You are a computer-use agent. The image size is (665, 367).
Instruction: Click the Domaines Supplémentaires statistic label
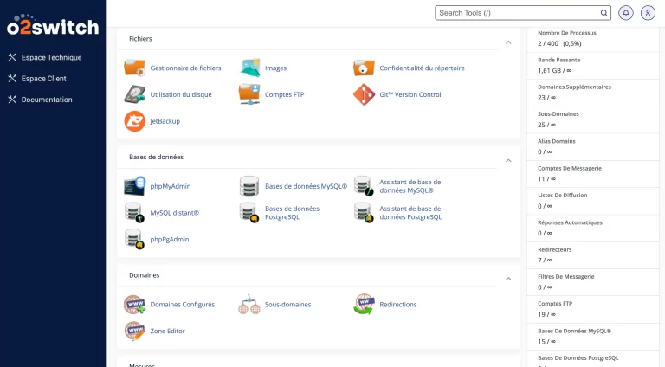[574, 87]
